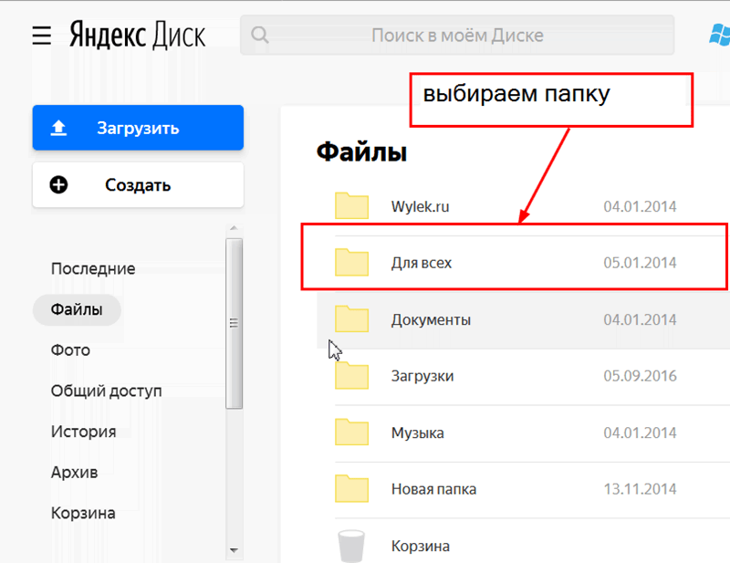Click the upload arrow icon in Загрузить
Screen dimensions: 730x563
[x=58, y=128]
